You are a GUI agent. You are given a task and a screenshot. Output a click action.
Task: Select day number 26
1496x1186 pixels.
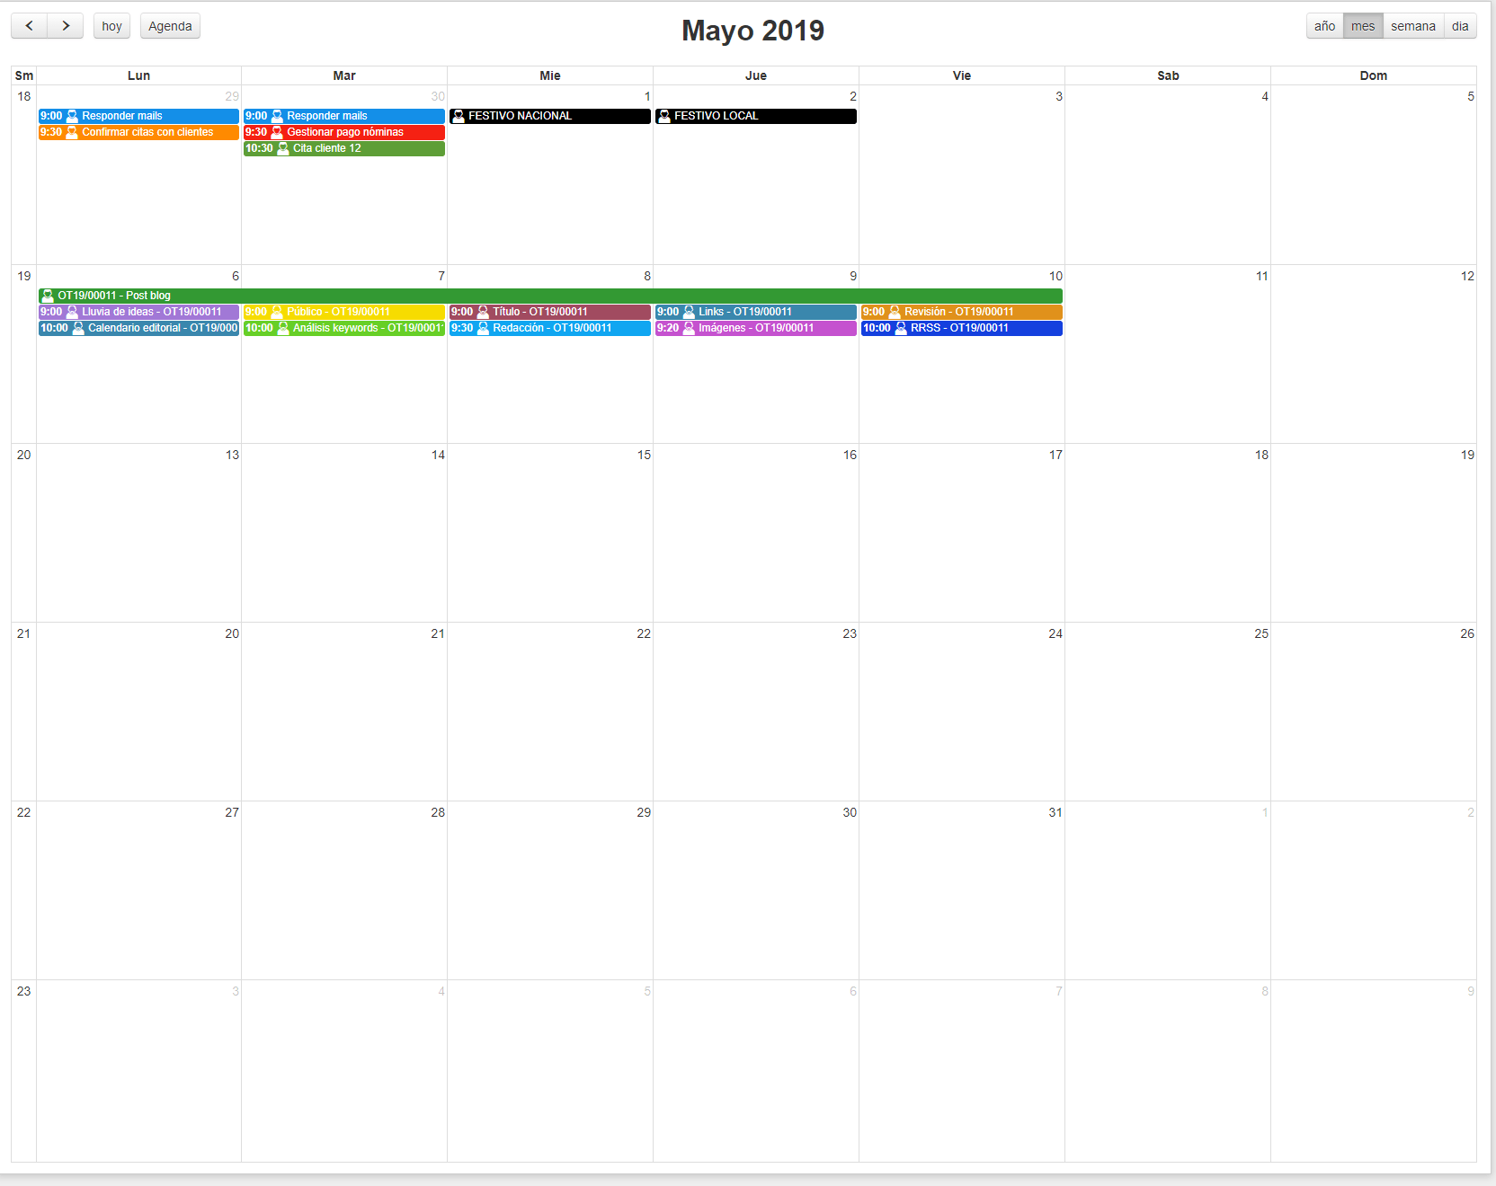click(x=1467, y=633)
